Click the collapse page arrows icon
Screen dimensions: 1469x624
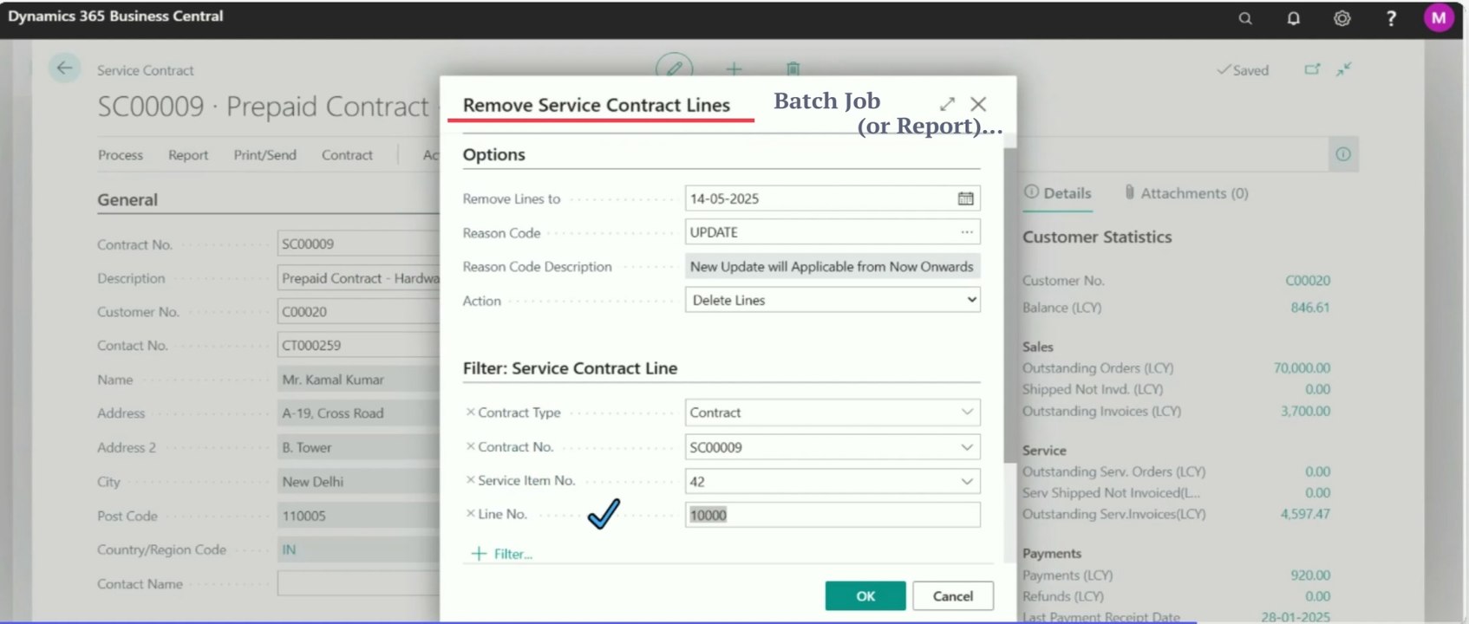click(1343, 69)
